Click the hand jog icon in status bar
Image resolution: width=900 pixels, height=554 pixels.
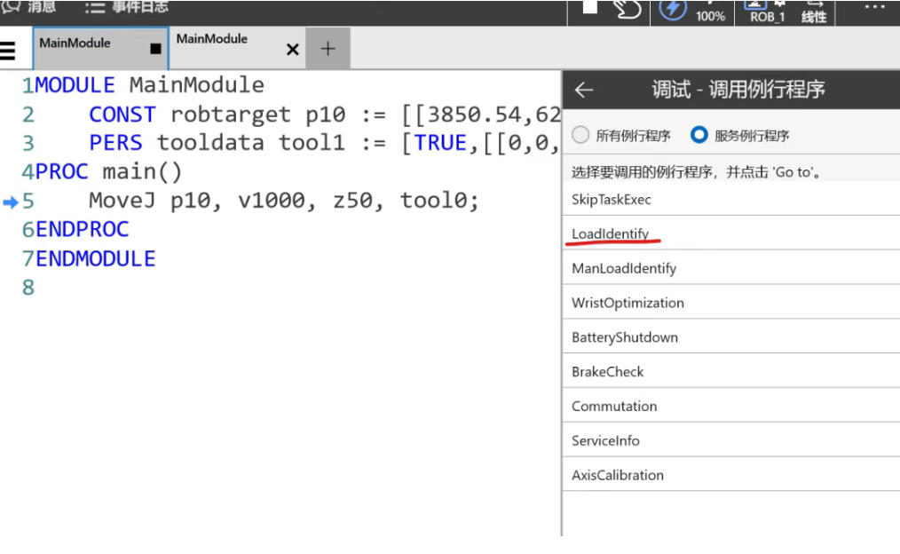[628, 9]
